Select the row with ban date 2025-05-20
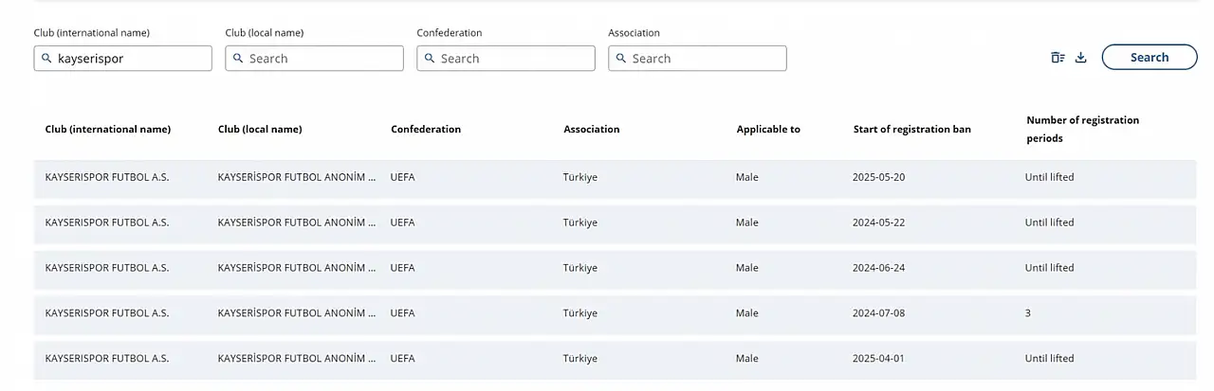The width and height of the screenshot is (1214, 391). [615, 178]
